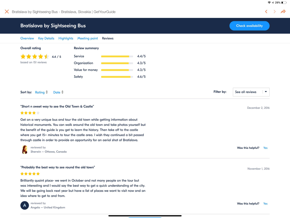
Task: Click the four-star rating on Sherwin's review
Action: [30, 113]
